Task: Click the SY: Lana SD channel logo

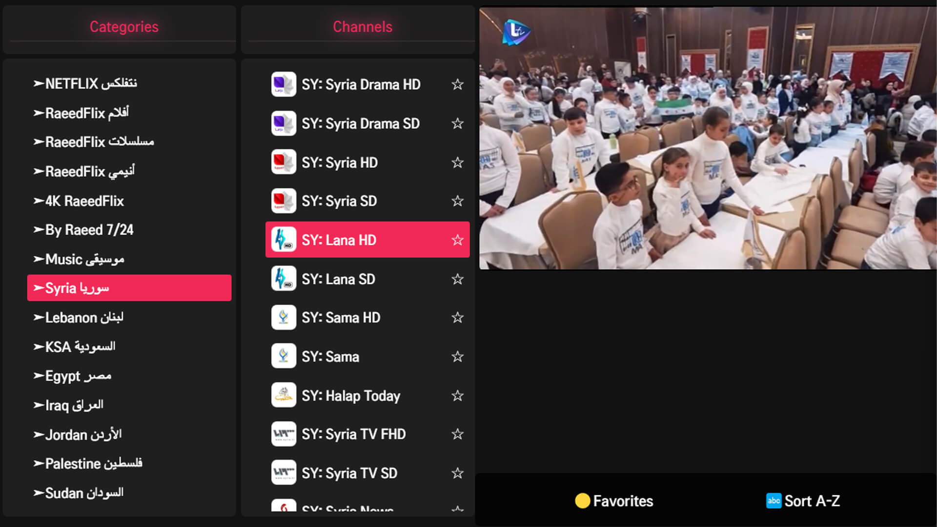Action: [x=284, y=279]
